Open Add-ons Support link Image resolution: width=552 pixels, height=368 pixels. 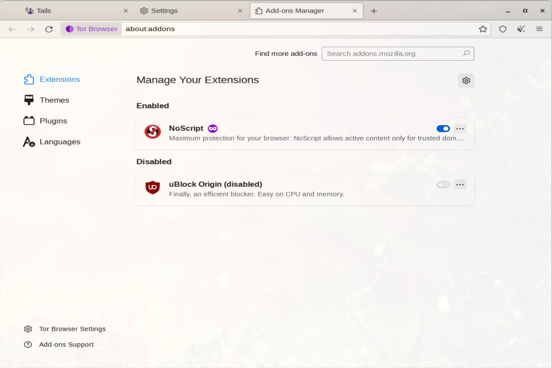point(66,345)
